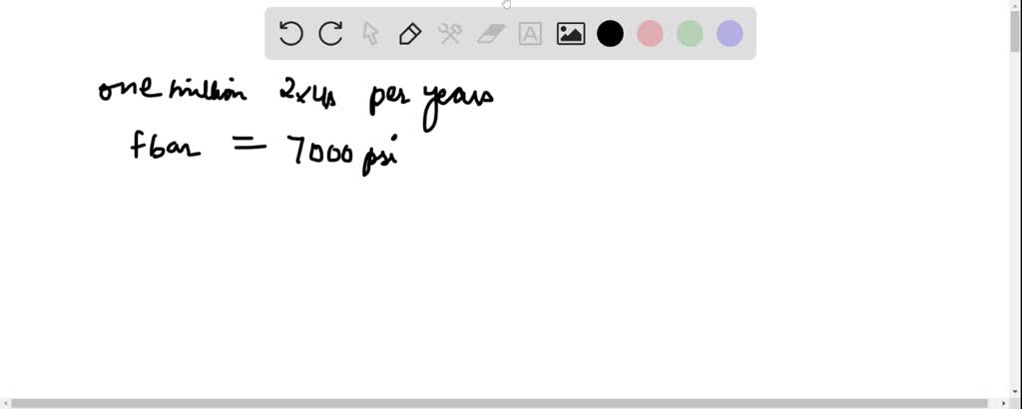The width and height of the screenshot is (1022, 409).
Task: Choose the green ink color
Action: (690, 34)
